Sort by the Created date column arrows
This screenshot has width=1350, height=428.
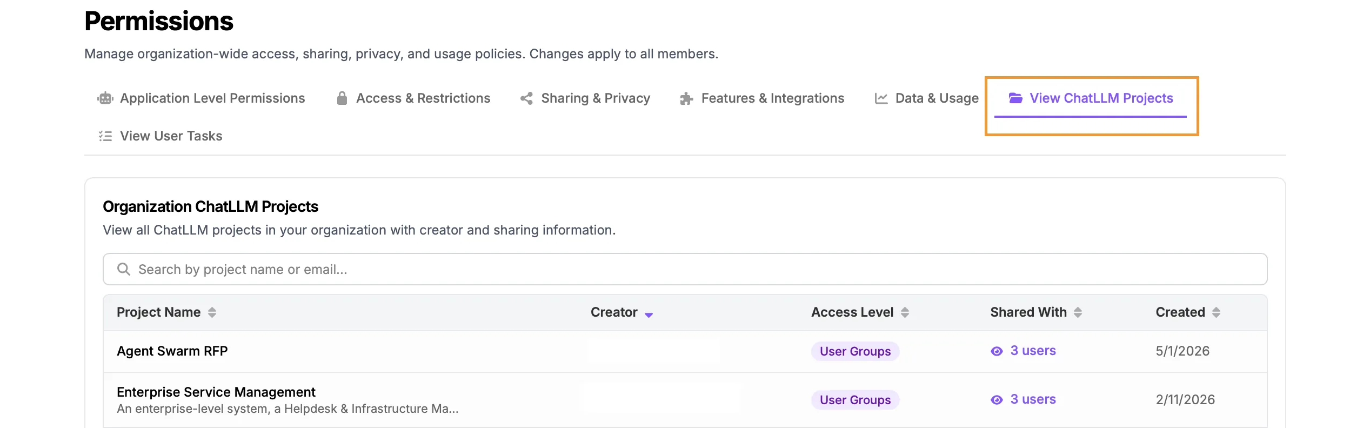pyautogui.click(x=1216, y=312)
